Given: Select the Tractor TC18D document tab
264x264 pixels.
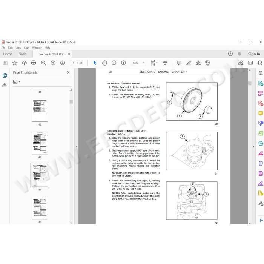Looking at the screenshot, I should (x=52, y=54).
